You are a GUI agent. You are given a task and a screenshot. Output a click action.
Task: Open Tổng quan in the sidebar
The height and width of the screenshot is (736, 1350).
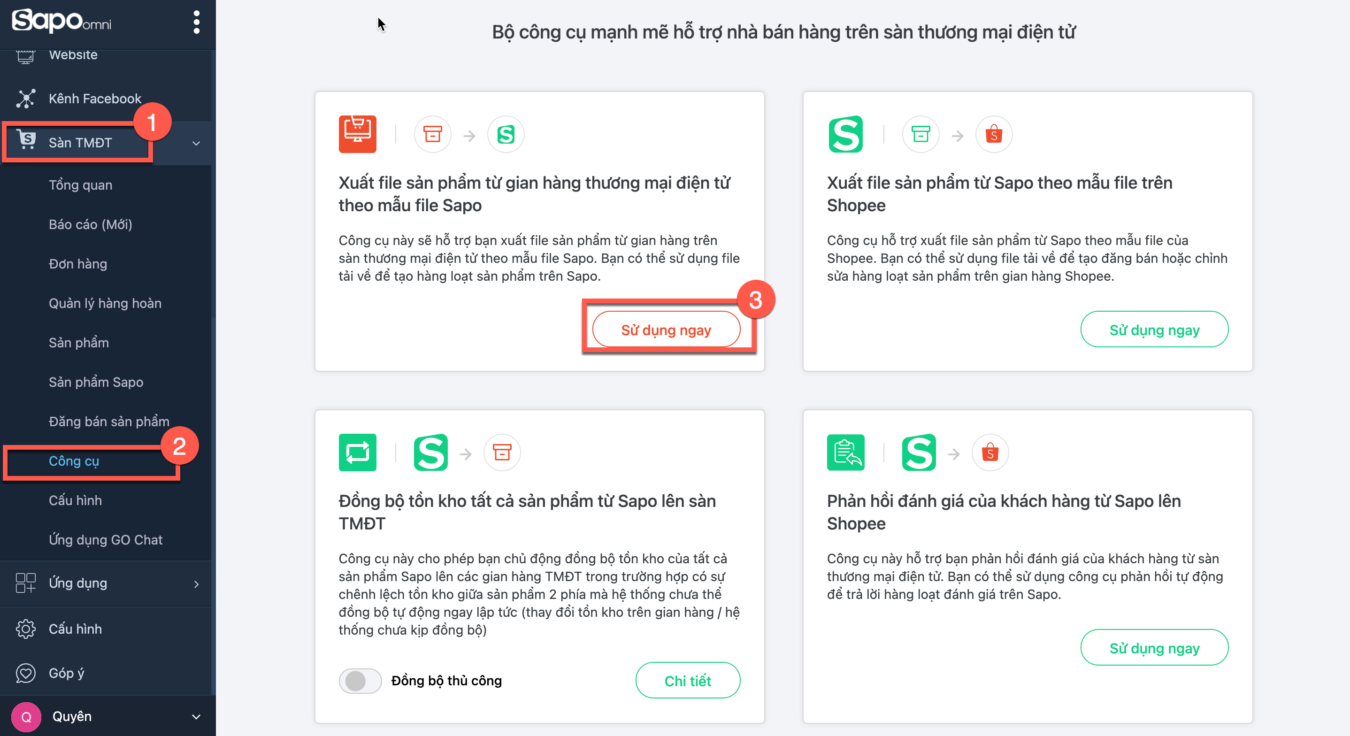[x=80, y=185]
